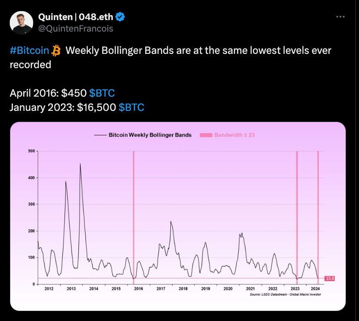Click the orange Bitcoin emoji icon
Viewport: 359px width, 321px height.
(x=56, y=50)
